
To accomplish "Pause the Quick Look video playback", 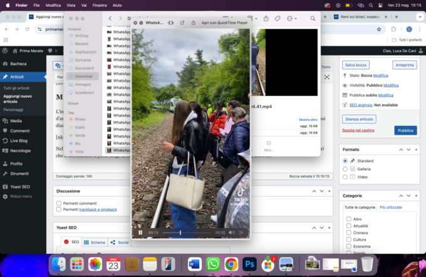I will click(140, 233).
